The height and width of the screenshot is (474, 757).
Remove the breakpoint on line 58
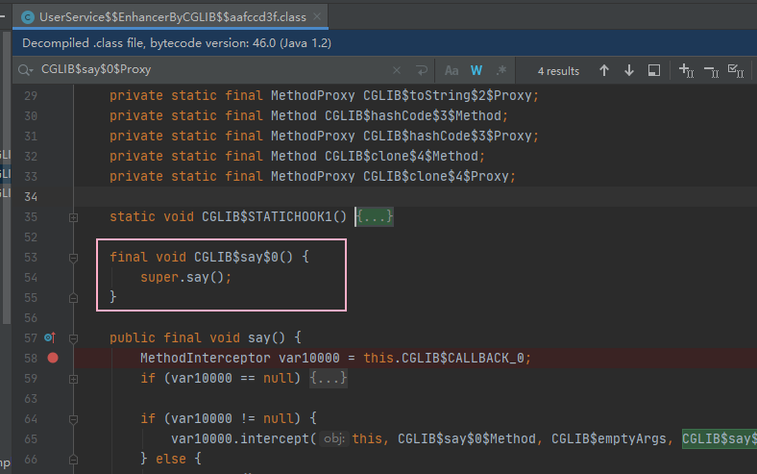pyautogui.click(x=53, y=358)
